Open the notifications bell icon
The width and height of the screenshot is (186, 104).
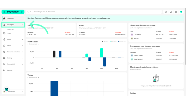[x=176, y=12]
